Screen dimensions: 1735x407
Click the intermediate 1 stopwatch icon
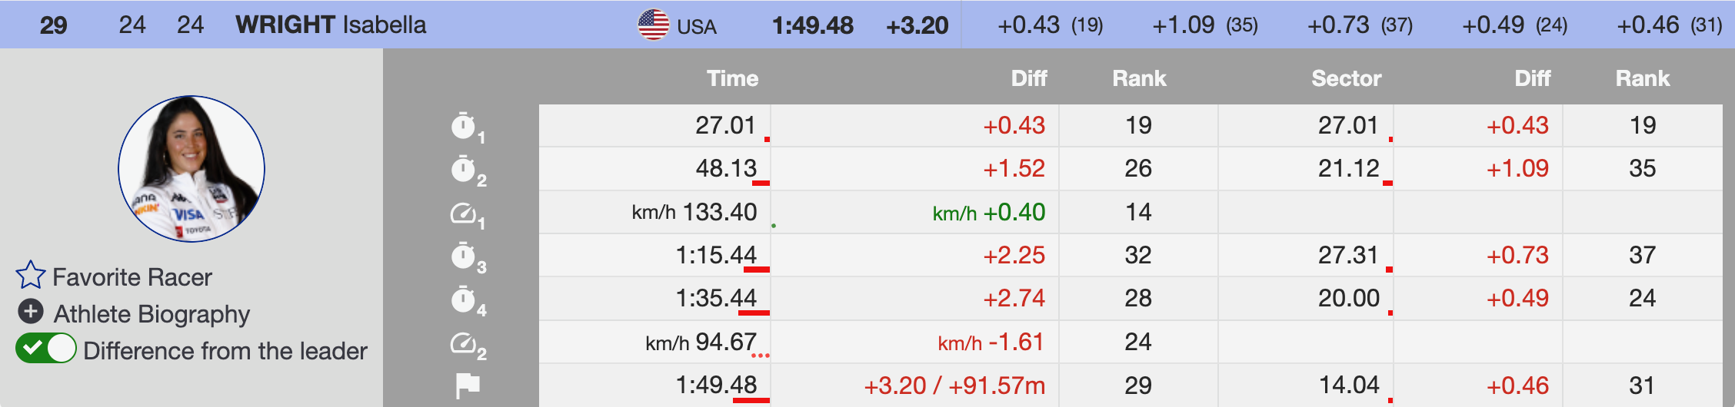(x=464, y=126)
